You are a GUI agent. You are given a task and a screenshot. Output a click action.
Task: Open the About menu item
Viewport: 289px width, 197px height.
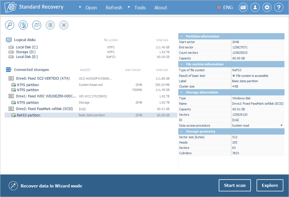point(160,8)
